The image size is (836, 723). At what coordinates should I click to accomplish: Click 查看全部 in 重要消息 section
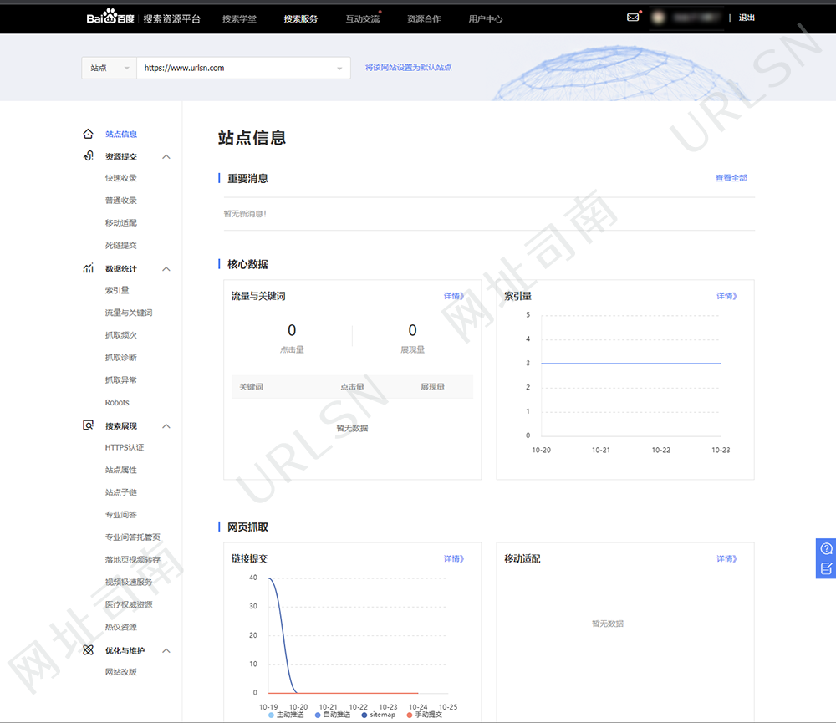click(731, 178)
